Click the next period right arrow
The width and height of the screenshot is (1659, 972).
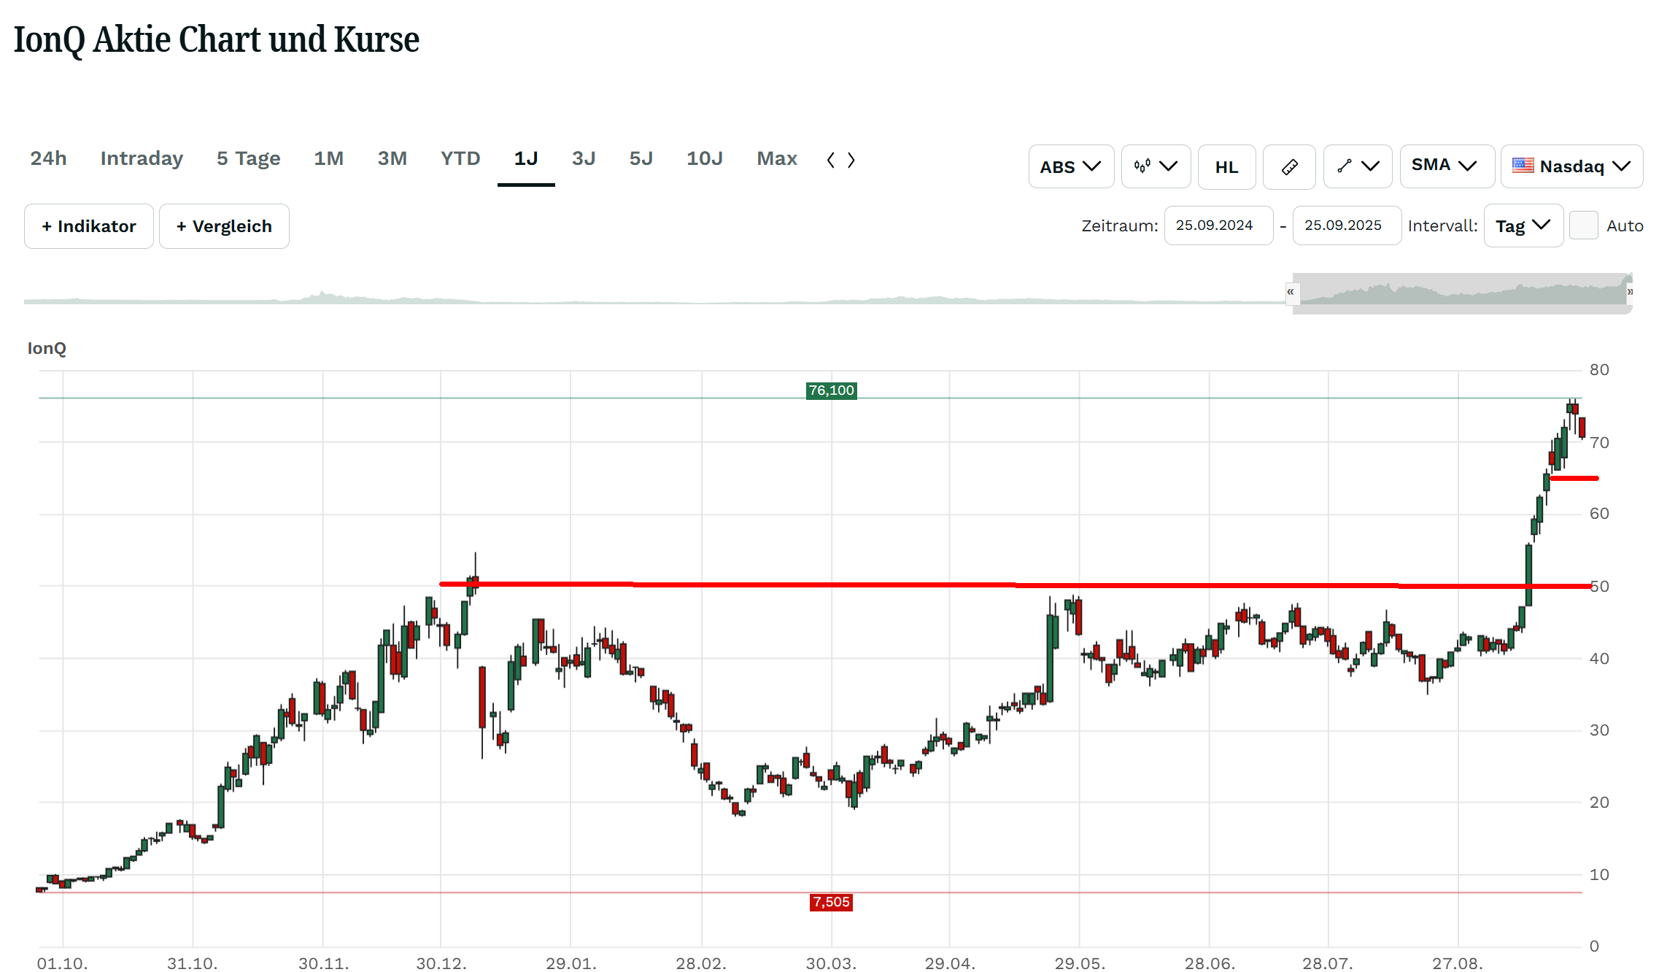(x=851, y=160)
